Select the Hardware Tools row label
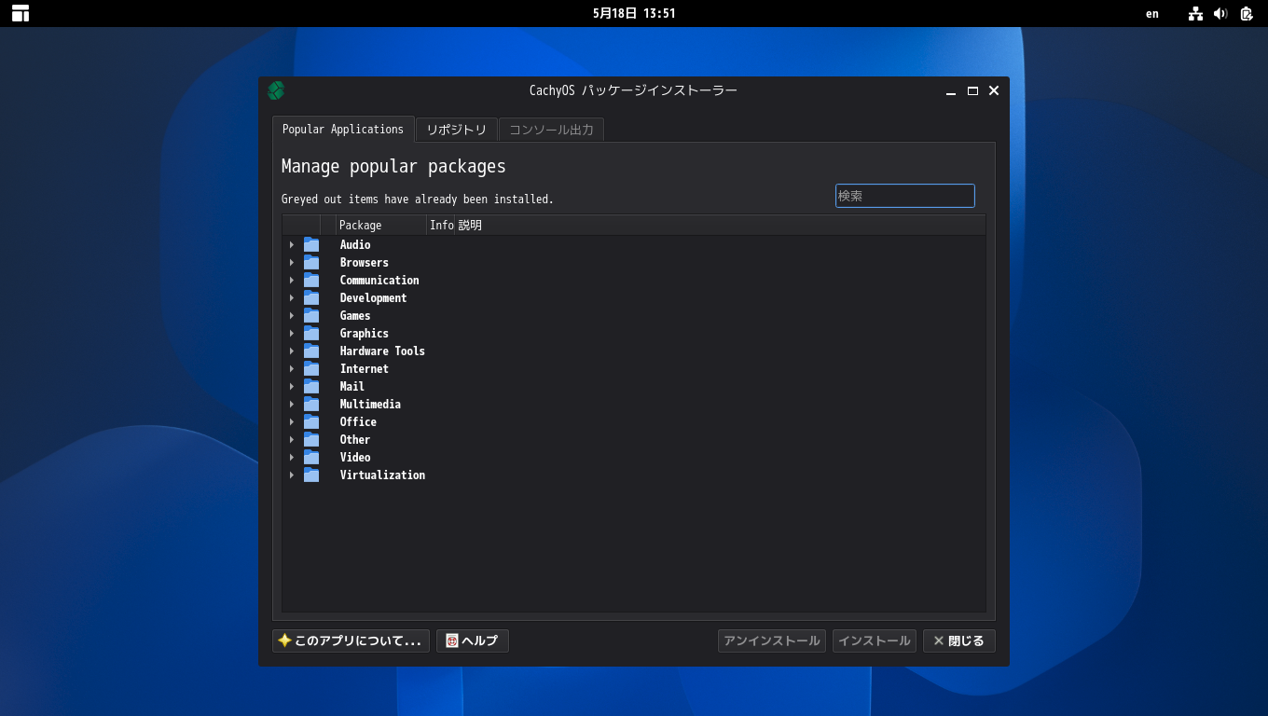 pos(382,351)
